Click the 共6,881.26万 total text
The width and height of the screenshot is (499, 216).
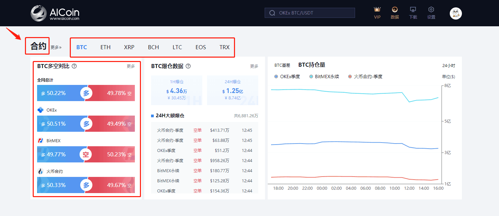[246, 116]
